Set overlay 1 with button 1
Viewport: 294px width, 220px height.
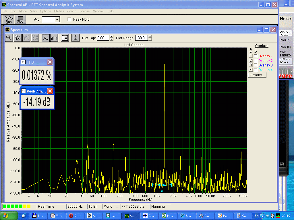pyautogui.click(x=251, y=56)
